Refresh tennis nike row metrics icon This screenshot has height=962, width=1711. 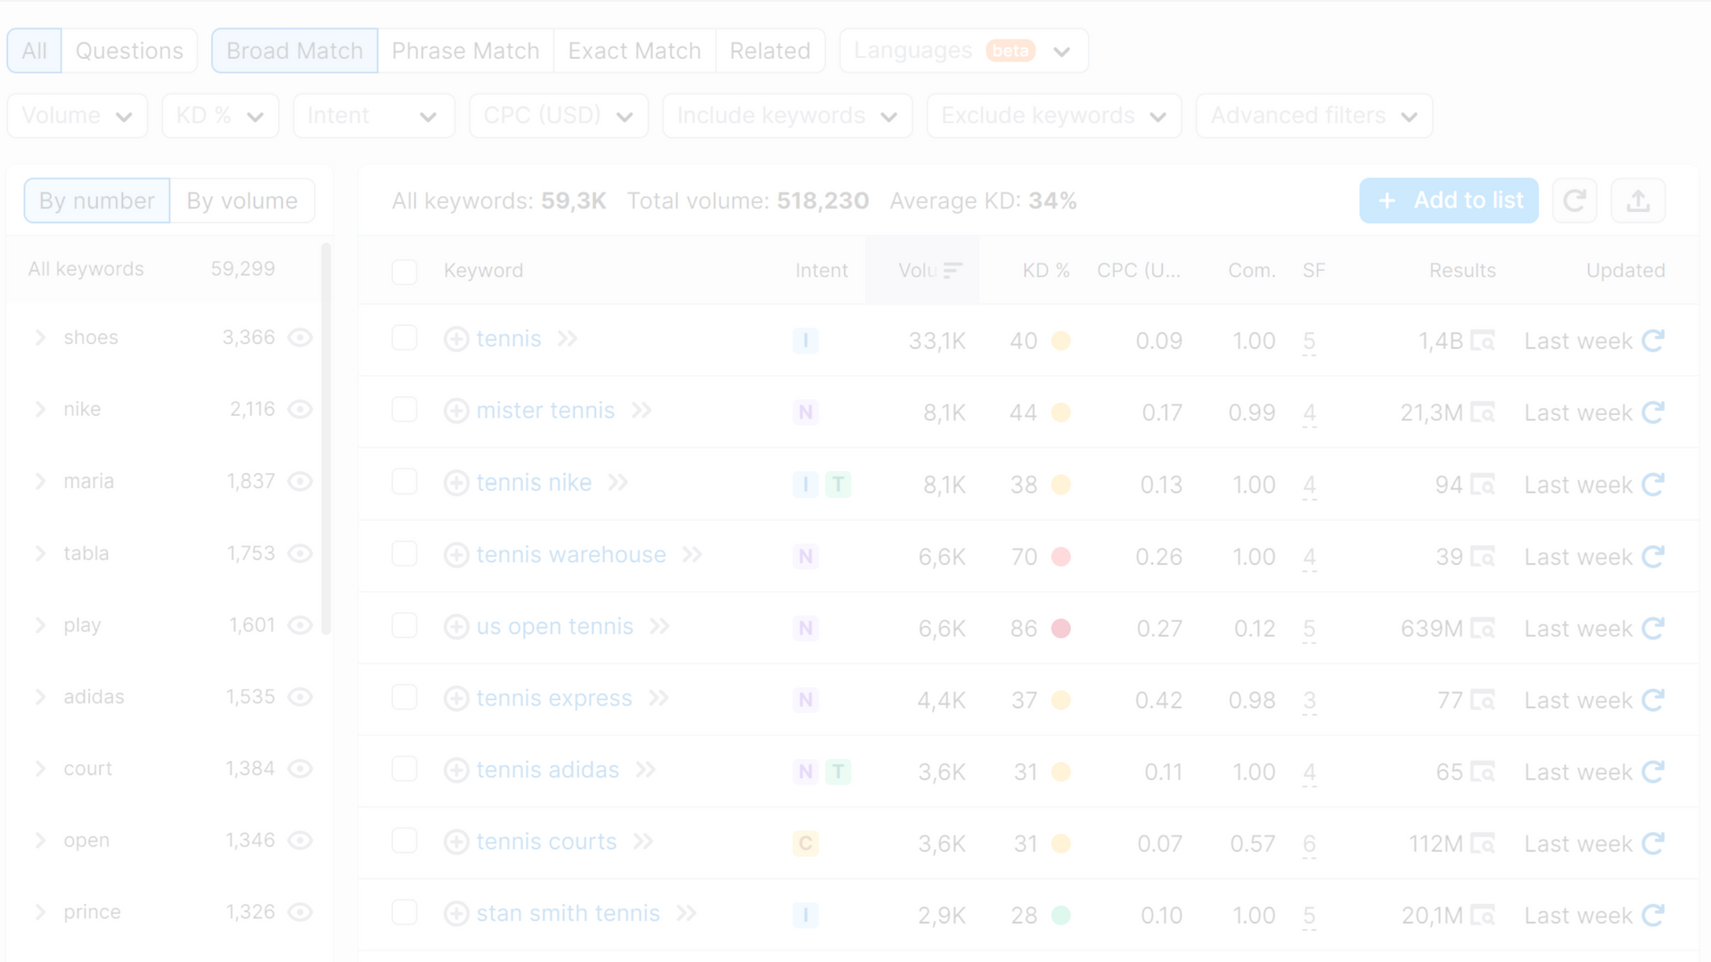point(1654,485)
